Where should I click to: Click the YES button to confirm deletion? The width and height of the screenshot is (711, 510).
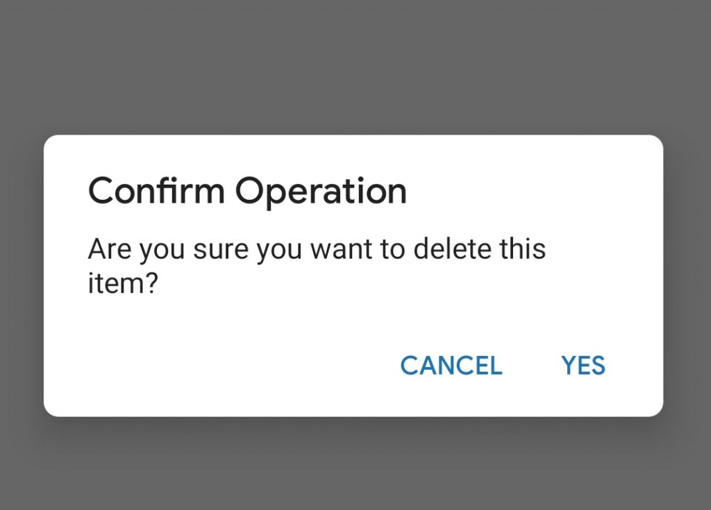[583, 366]
